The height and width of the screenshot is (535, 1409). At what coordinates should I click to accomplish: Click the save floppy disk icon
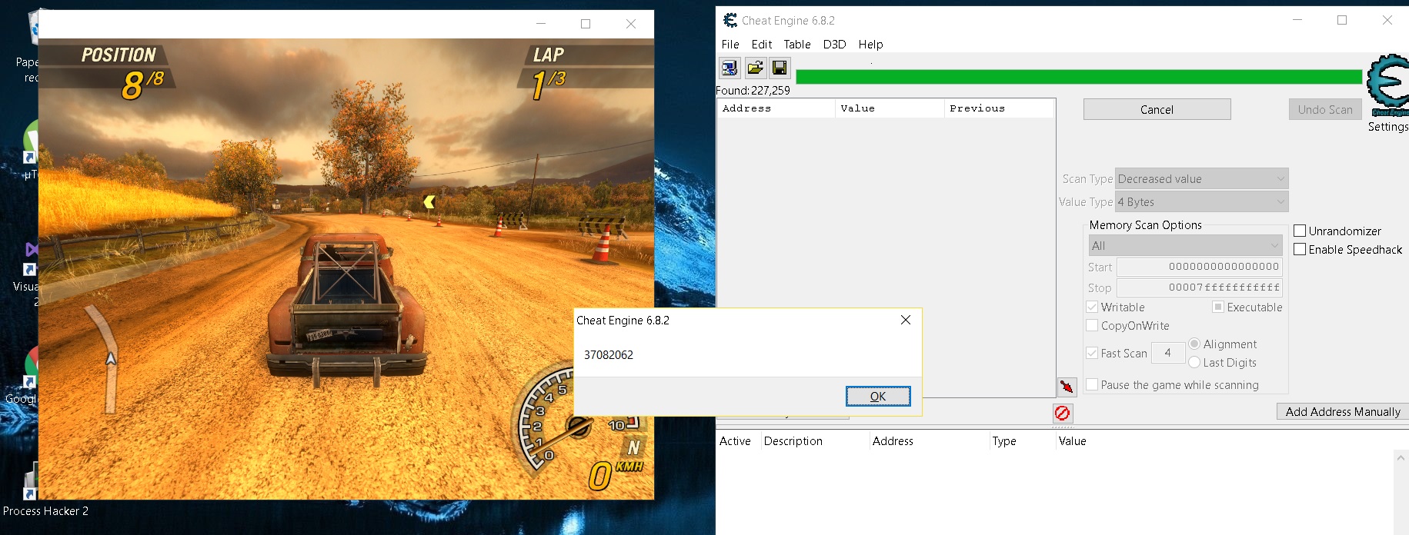(780, 68)
